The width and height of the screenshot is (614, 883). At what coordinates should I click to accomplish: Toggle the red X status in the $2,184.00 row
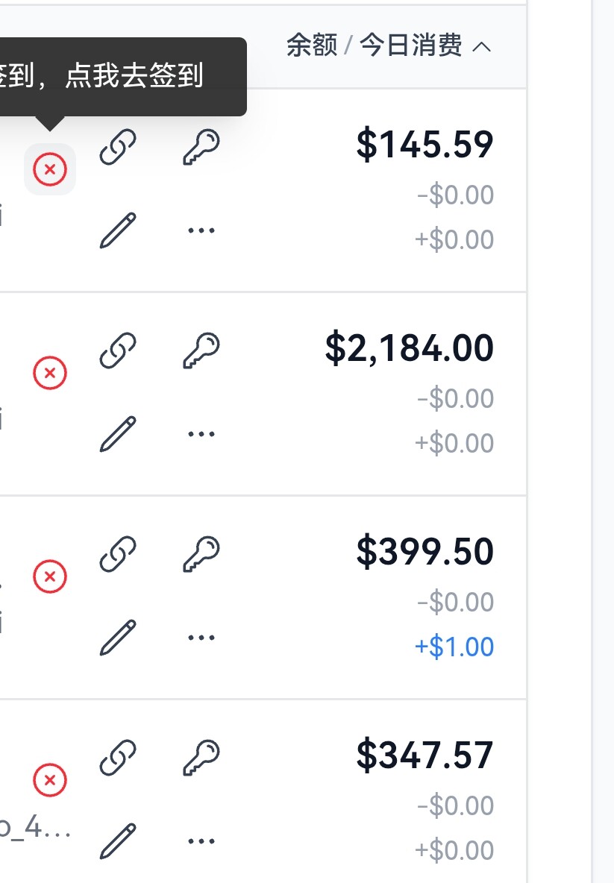coord(49,373)
